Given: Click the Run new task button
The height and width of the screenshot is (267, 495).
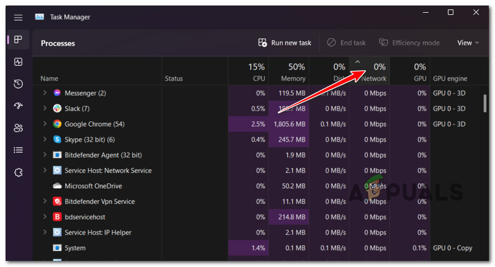Looking at the screenshot, I should [285, 43].
